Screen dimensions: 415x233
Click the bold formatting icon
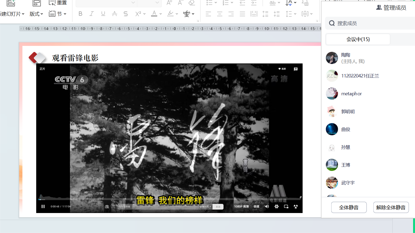(80, 14)
